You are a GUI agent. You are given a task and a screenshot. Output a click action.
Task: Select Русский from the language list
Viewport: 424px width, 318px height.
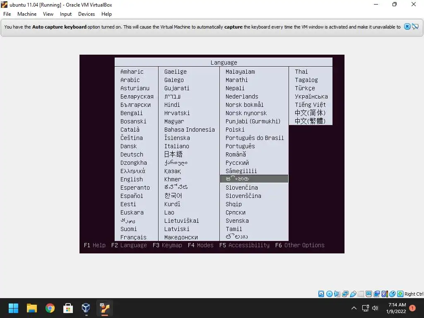tap(237, 163)
